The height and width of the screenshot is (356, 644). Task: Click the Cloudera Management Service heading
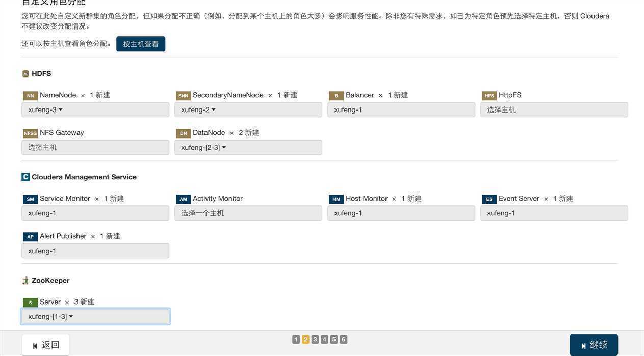click(84, 177)
